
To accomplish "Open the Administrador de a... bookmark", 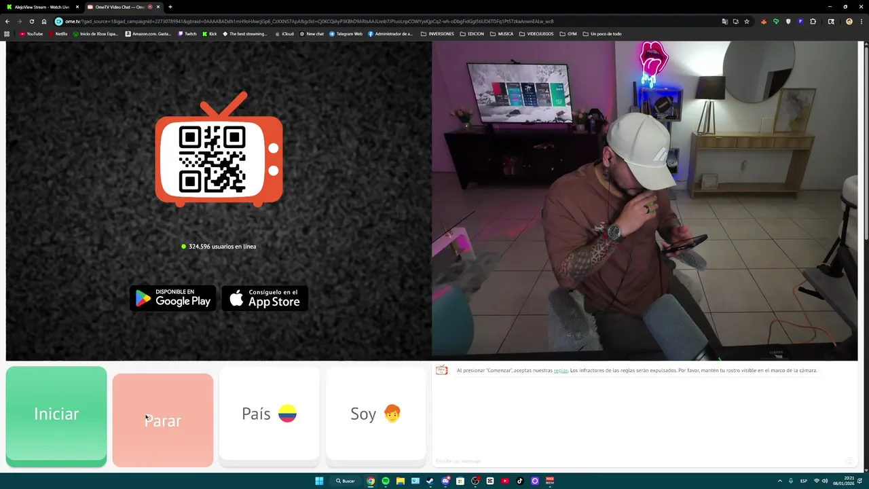I will 390,34.
